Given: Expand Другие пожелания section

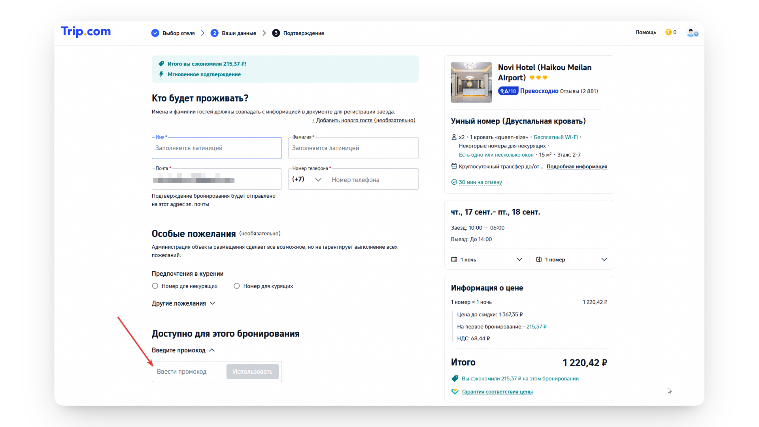Looking at the screenshot, I should [x=183, y=303].
